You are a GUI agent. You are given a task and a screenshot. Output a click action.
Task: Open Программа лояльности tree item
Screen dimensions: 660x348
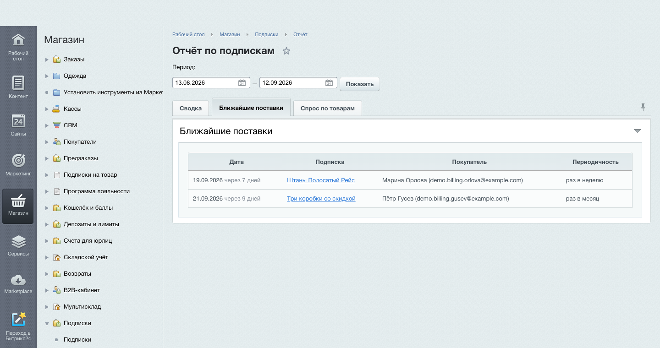[x=97, y=191]
